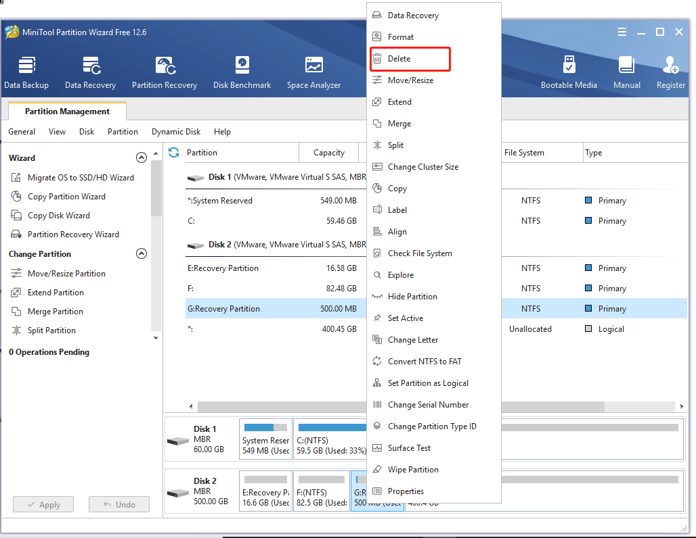The height and width of the screenshot is (538, 696).
Task: Click the Undo button
Action: point(119,504)
